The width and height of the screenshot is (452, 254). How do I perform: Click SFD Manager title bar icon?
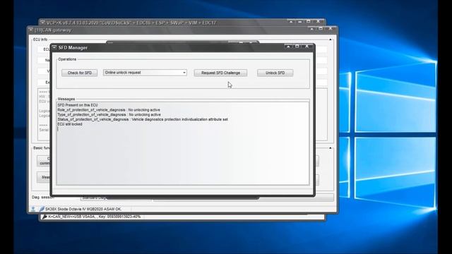[54, 47]
